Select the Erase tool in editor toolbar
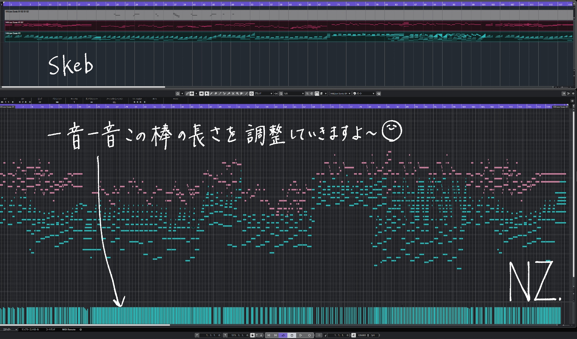This screenshot has height=339, width=577. point(216,93)
